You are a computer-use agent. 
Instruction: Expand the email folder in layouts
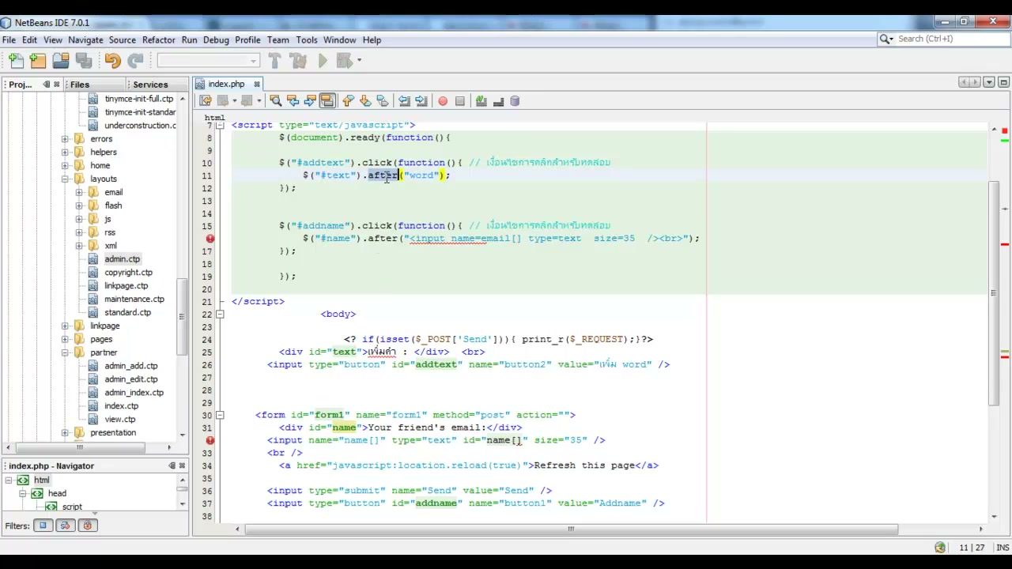coord(79,193)
